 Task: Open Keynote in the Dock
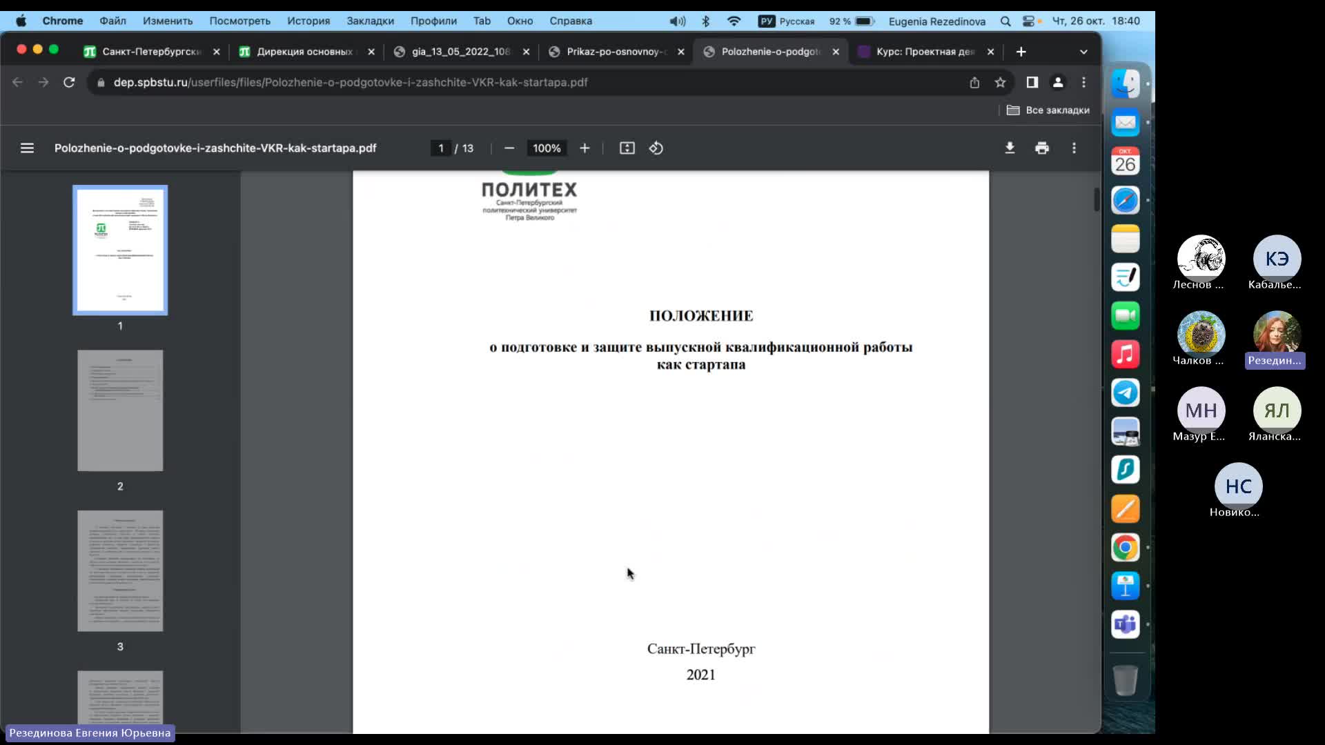coord(1126,586)
